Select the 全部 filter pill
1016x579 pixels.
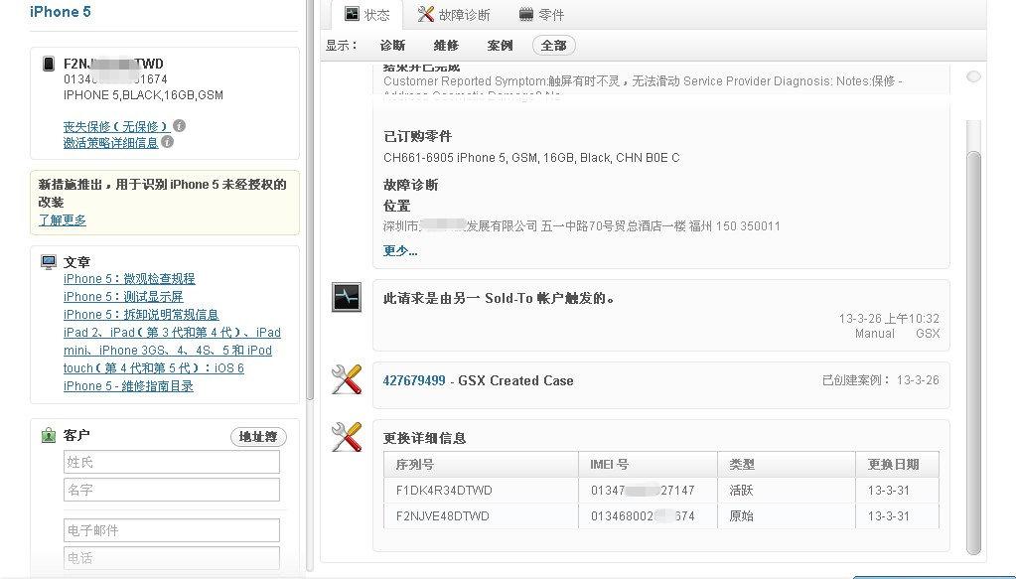coord(554,46)
